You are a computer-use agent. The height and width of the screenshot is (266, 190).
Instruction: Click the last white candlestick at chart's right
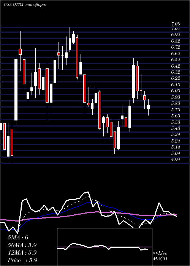[x=149, y=107]
